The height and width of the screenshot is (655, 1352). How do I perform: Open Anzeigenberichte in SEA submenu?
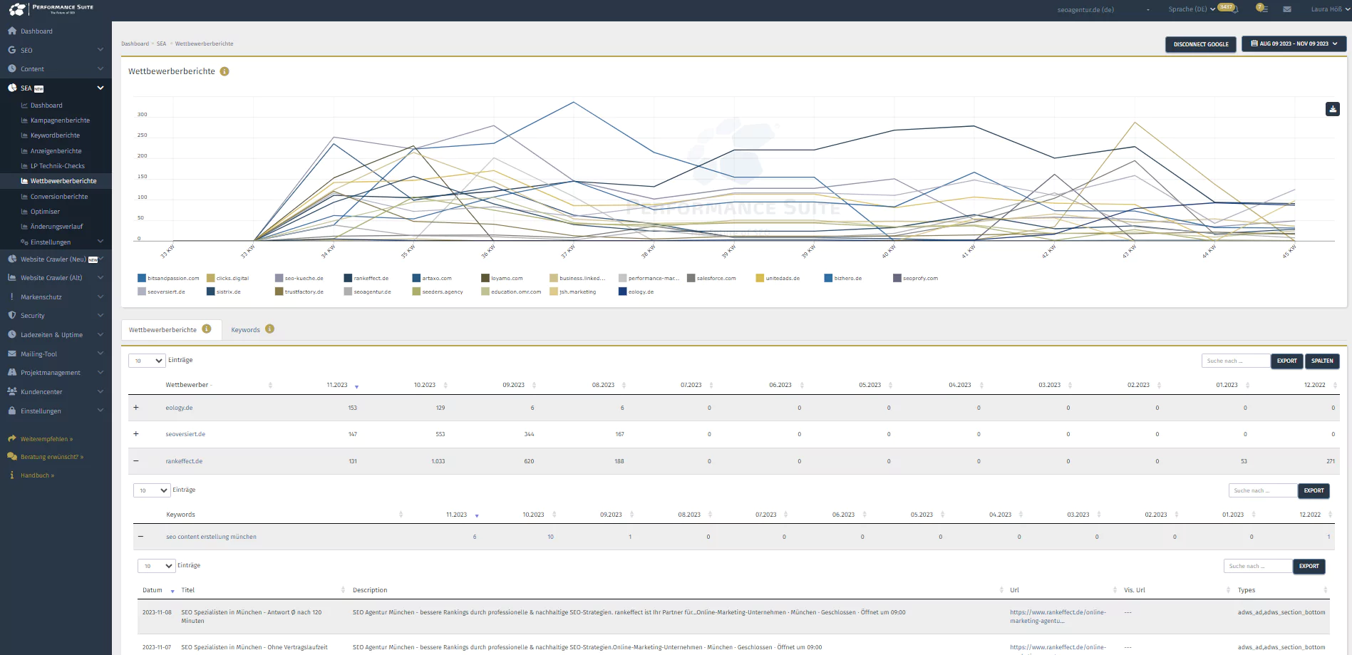56,151
